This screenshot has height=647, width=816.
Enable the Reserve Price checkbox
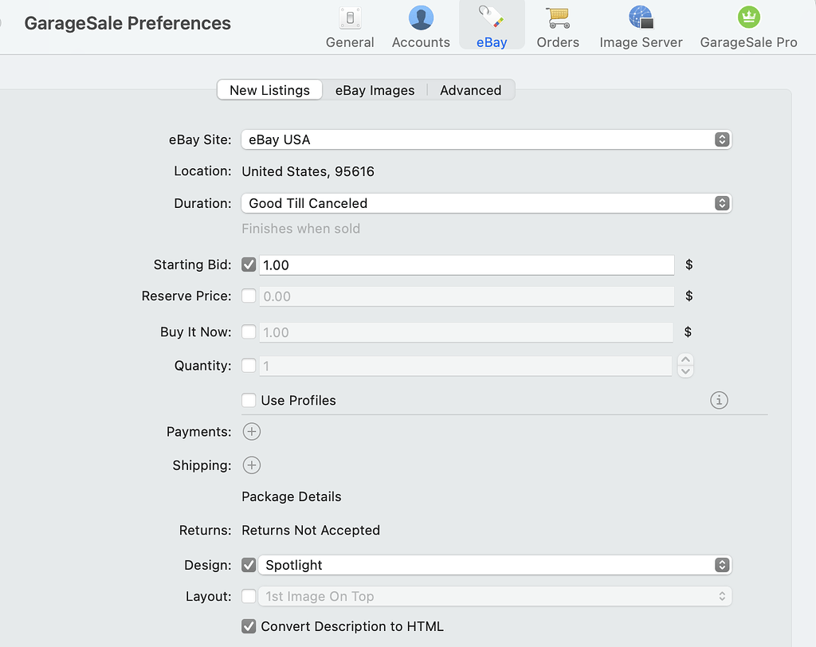point(249,296)
